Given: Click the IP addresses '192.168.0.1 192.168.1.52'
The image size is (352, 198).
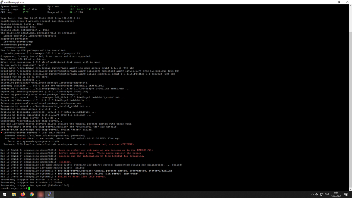Looking at the screenshot, I should (x=87, y=9).
